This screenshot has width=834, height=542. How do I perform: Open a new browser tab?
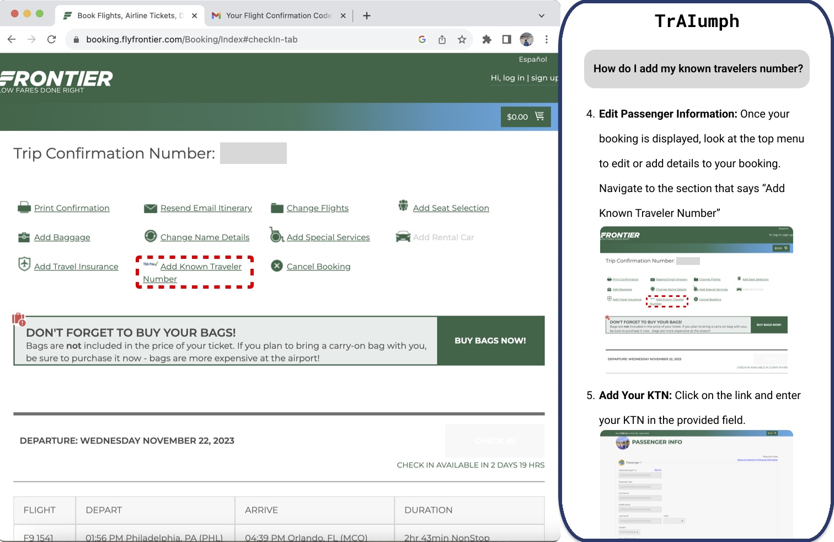[367, 15]
